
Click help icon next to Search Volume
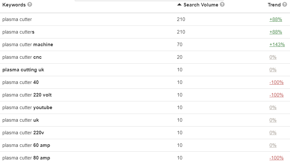(222, 5)
